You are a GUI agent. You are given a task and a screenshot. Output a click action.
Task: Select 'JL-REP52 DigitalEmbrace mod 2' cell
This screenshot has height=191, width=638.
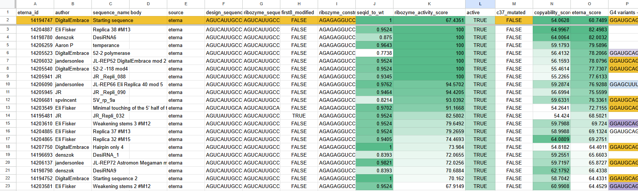pos(129,61)
